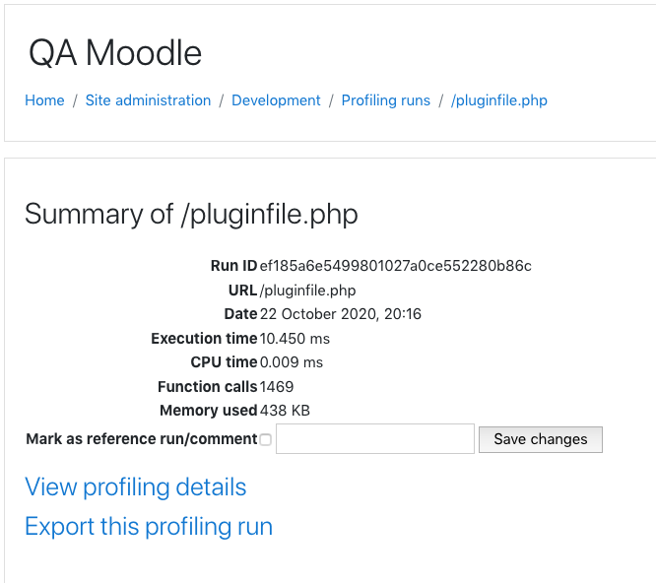
Task: Click the /pluginfile.php breadcrumb link
Action: 499,100
